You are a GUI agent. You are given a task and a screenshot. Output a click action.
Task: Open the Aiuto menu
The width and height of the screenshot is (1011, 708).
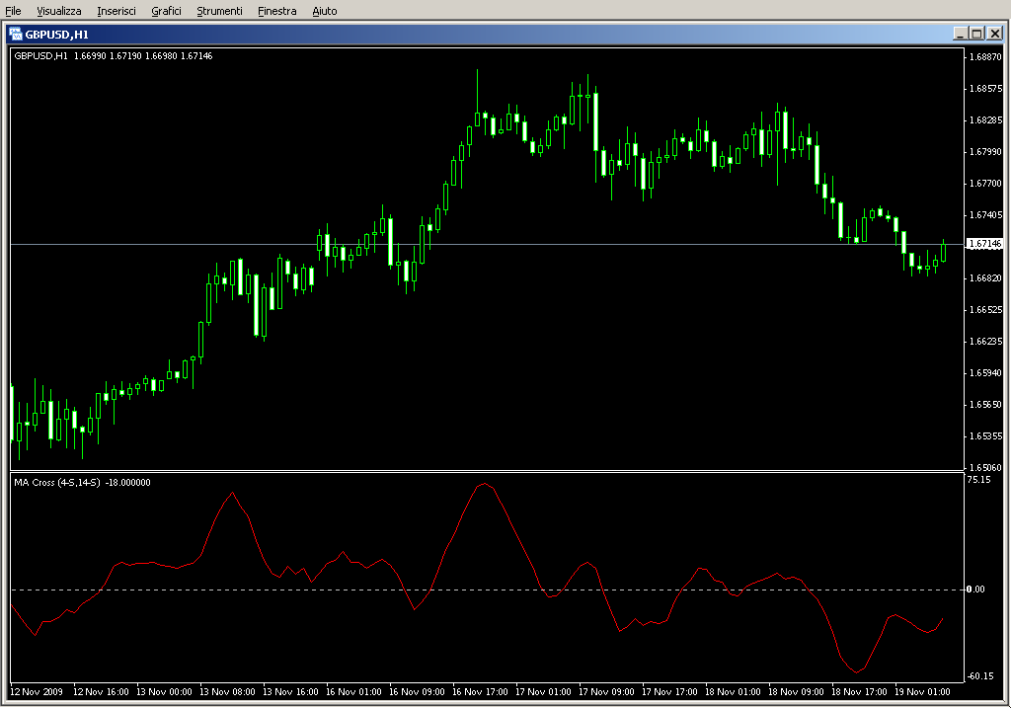[x=325, y=11]
